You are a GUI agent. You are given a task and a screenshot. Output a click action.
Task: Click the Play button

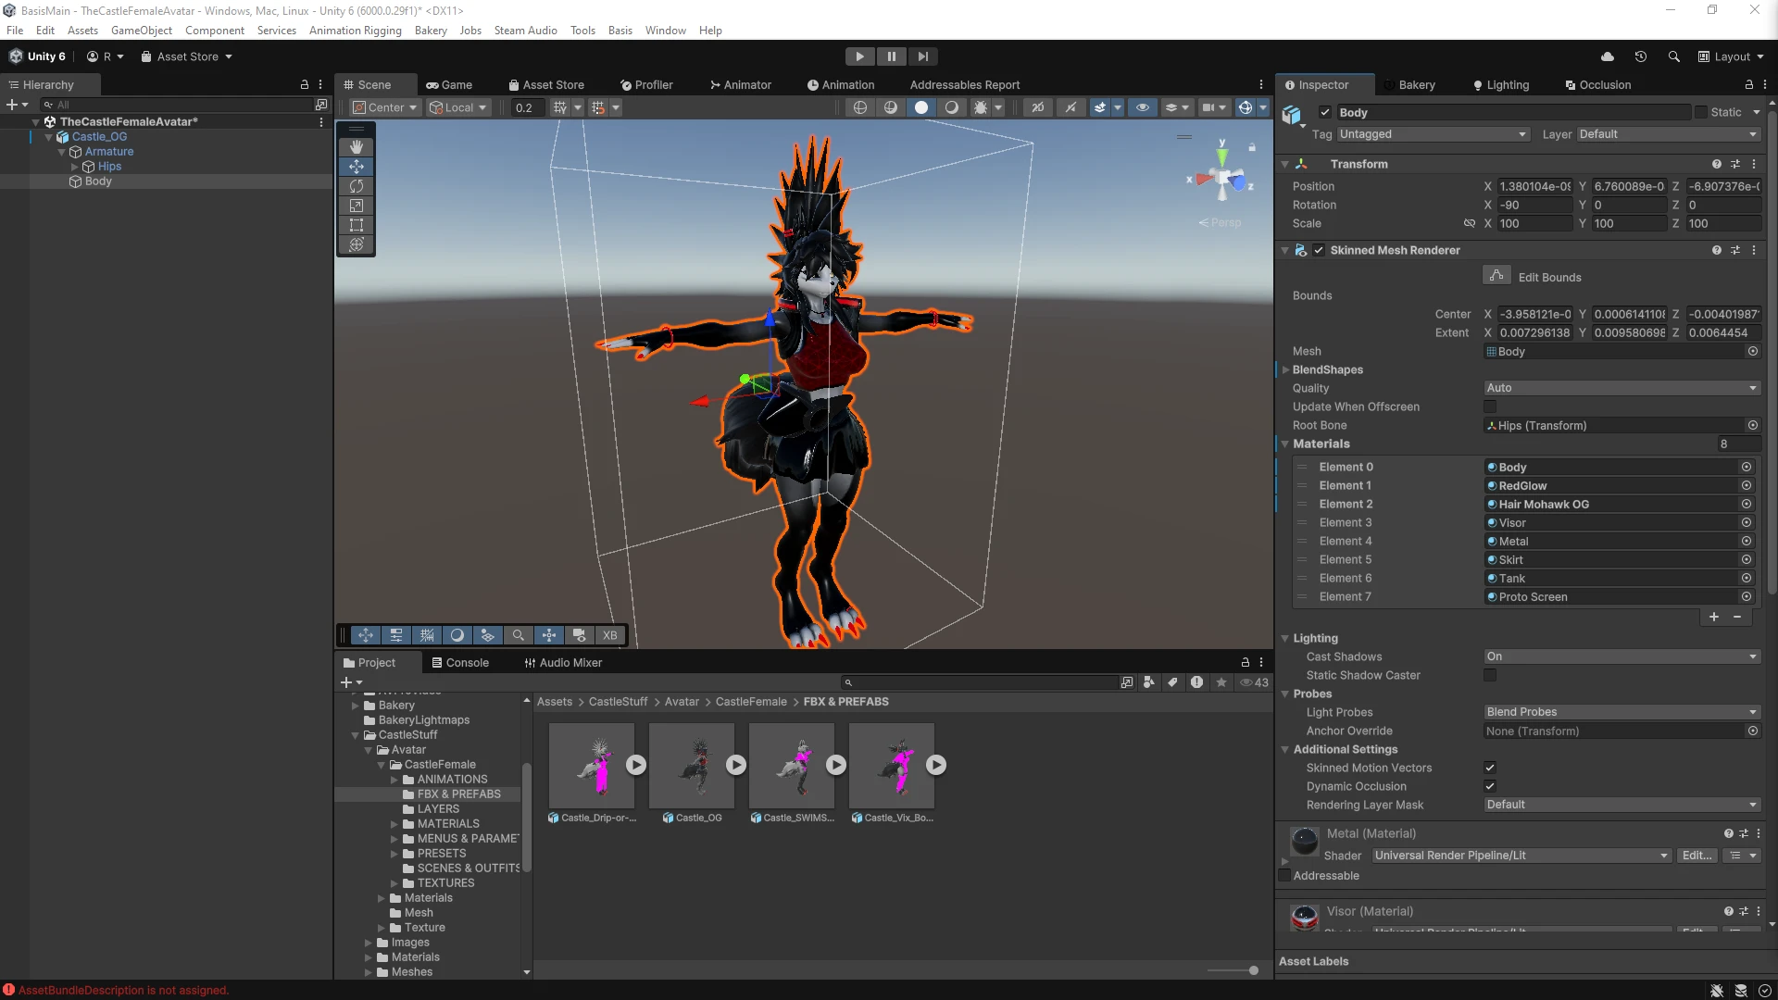[x=859, y=56]
